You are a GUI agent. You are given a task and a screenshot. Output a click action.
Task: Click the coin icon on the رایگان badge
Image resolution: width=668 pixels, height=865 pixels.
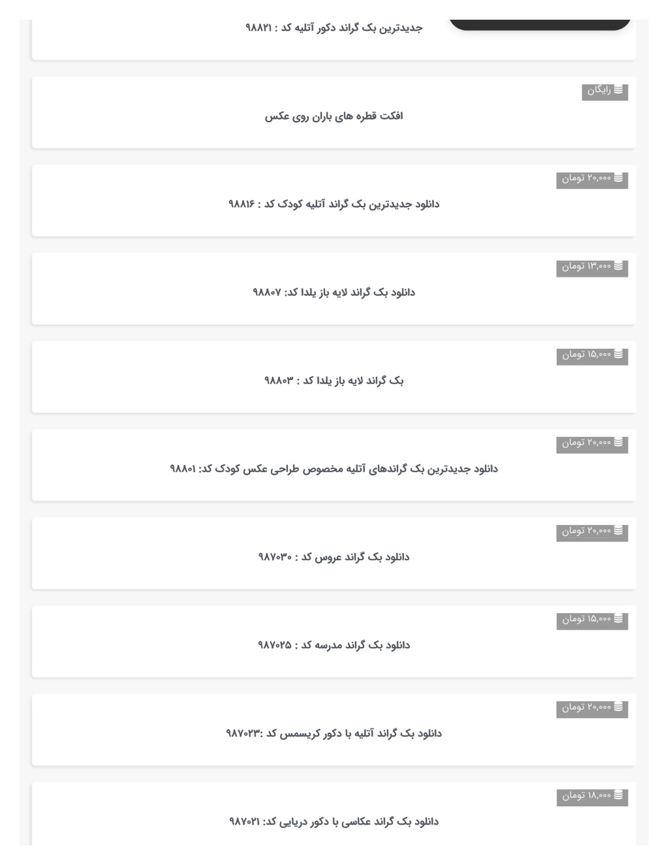pos(618,90)
